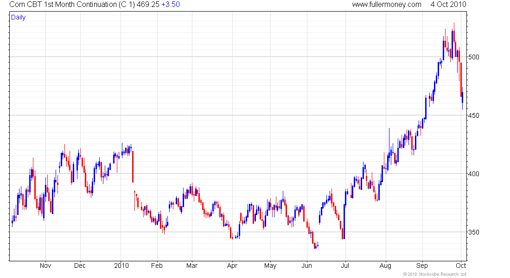510x278 pixels.
Task: Click the 'Daily' interval label
Action: tap(18, 18)
